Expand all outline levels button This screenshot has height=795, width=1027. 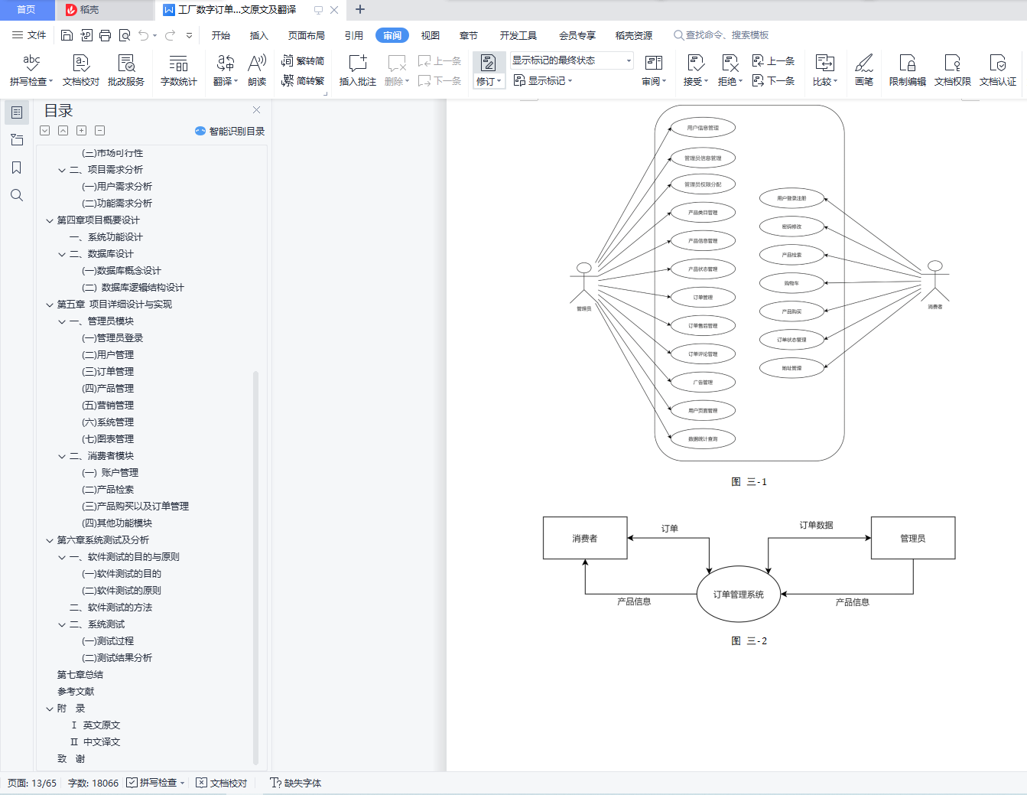82,131
